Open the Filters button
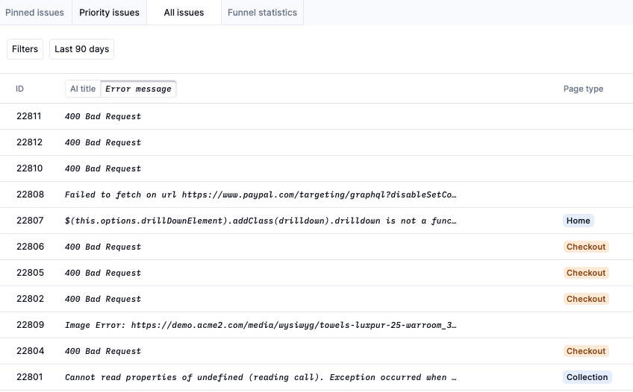The width and height of the screenshot is (633, 392). point(25,49)
